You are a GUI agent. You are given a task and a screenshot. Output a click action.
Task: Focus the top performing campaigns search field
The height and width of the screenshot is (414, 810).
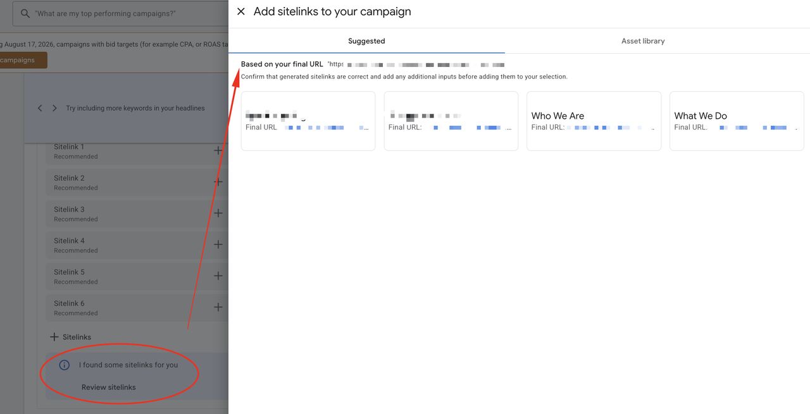point(120,13)
